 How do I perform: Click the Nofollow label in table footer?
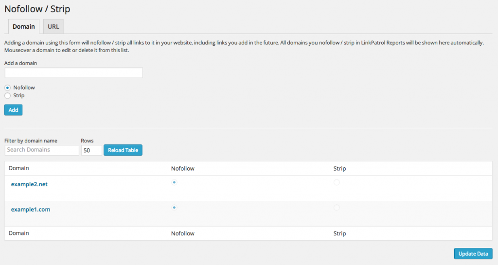coord(183,233)
